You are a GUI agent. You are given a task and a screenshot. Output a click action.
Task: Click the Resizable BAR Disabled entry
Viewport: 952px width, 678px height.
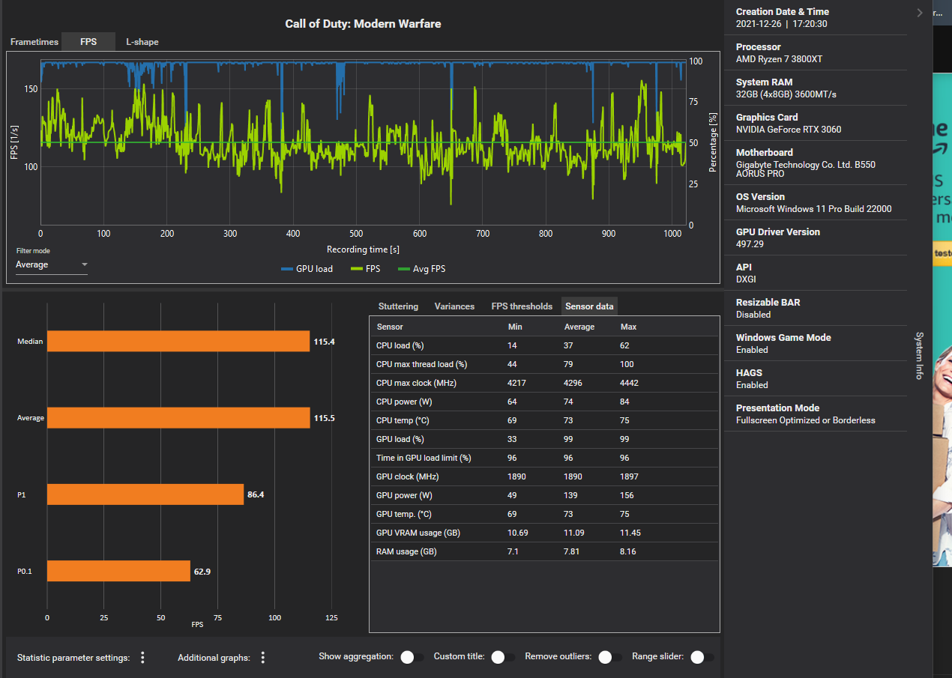pos(753,315)
